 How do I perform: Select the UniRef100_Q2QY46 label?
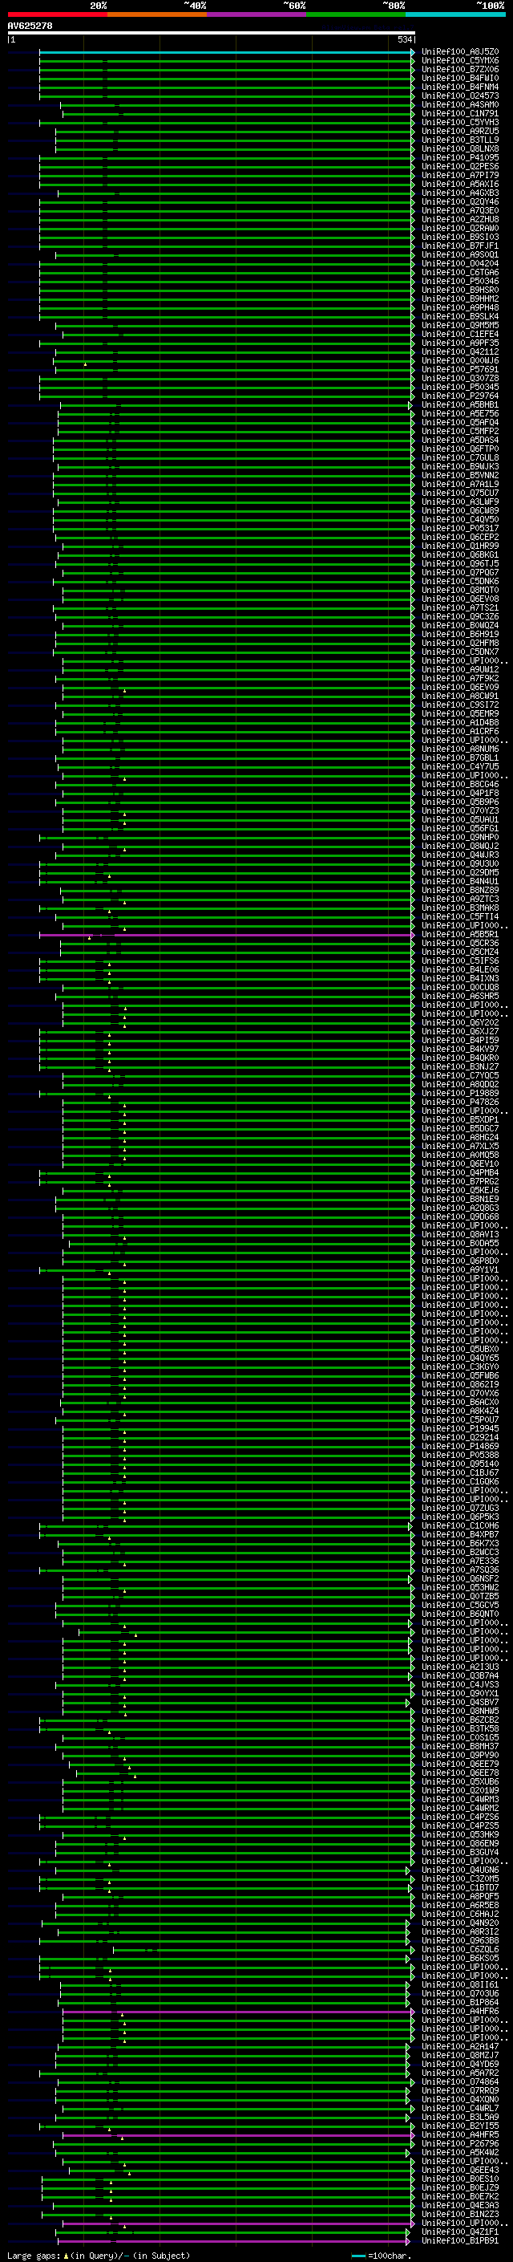pos(460,202)
